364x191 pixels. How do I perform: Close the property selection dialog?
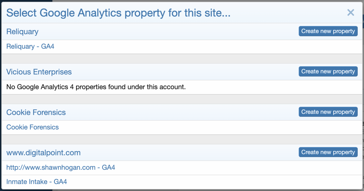[351, 13]
